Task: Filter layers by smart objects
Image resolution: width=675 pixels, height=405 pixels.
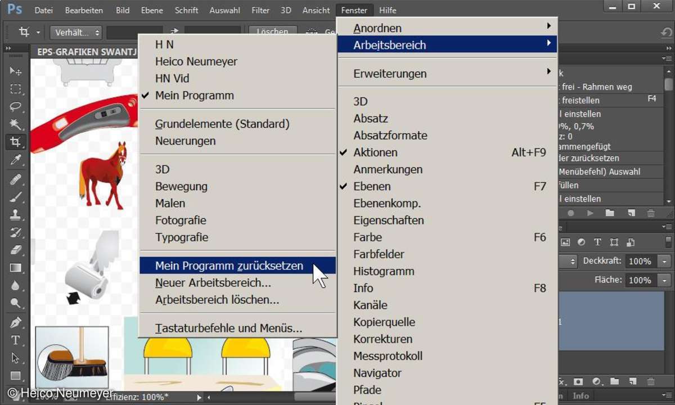Action: [x=631, y=242]
